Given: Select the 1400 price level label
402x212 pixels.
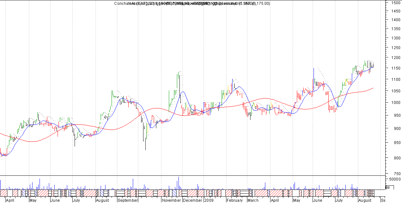Looking at the screenshot, I should click(x=395, y=20).
